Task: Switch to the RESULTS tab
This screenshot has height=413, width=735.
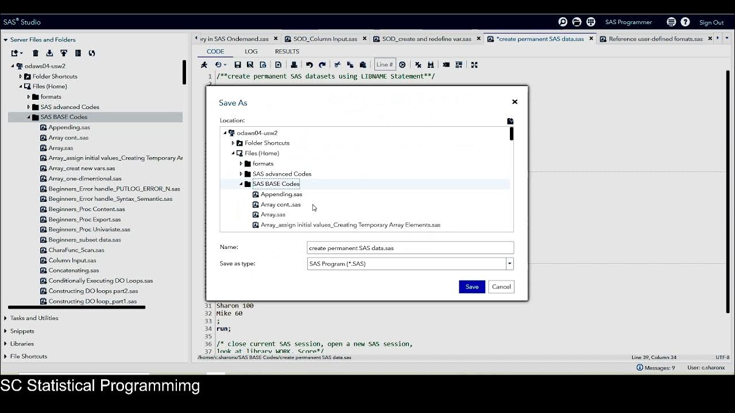Action: coord(287,52)
